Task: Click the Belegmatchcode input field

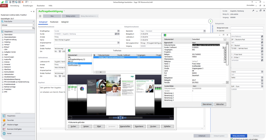Action: click(247, 28)
